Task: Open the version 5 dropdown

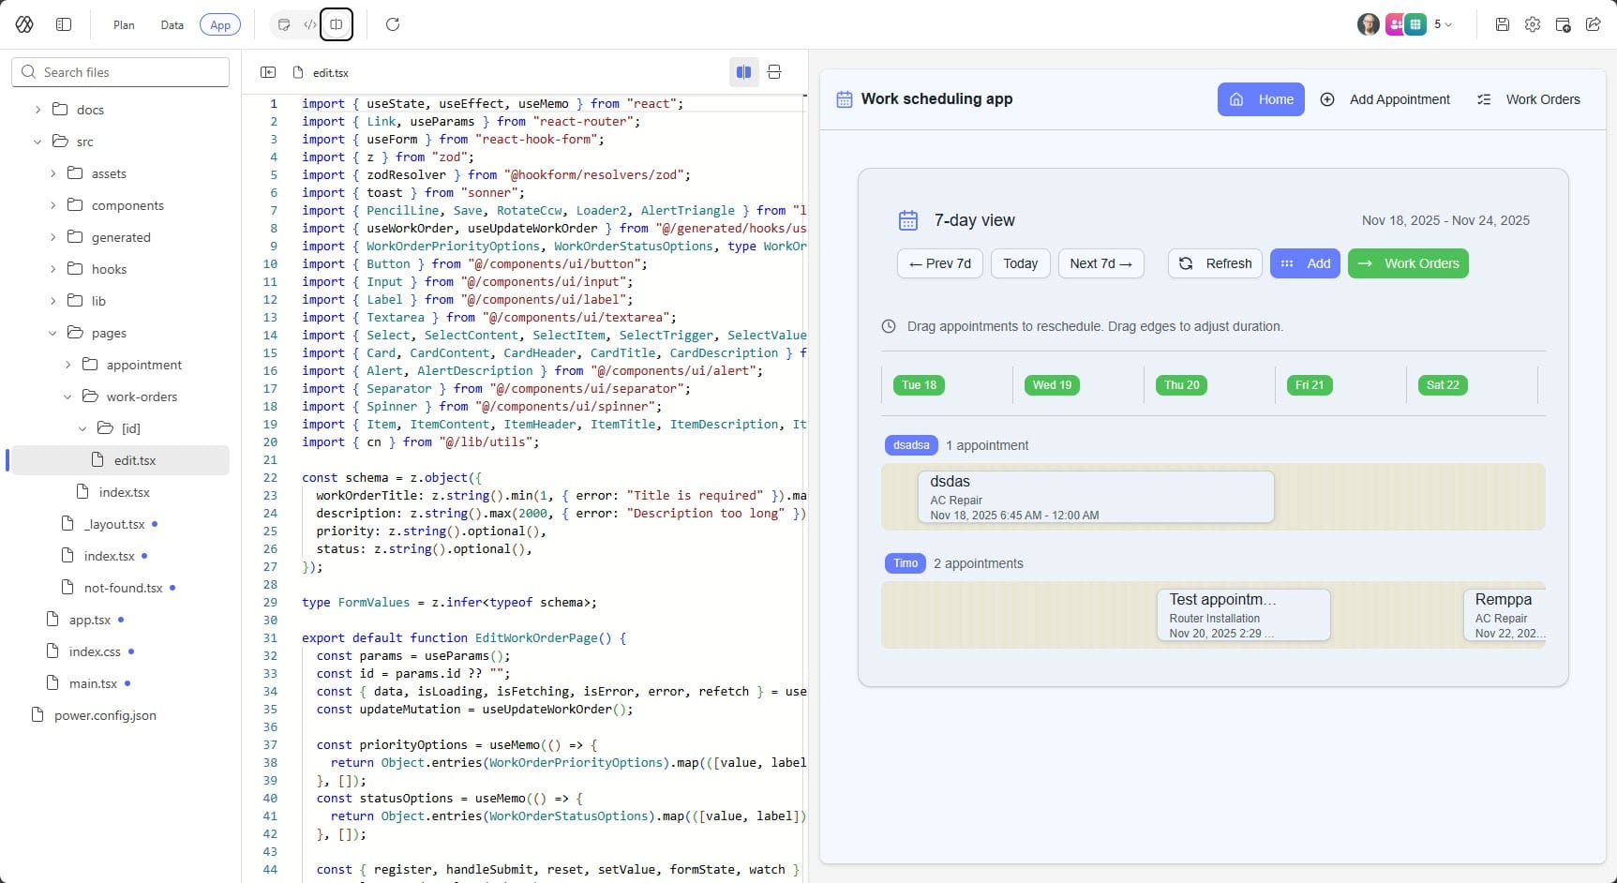Action: [x=1441, y=24]
